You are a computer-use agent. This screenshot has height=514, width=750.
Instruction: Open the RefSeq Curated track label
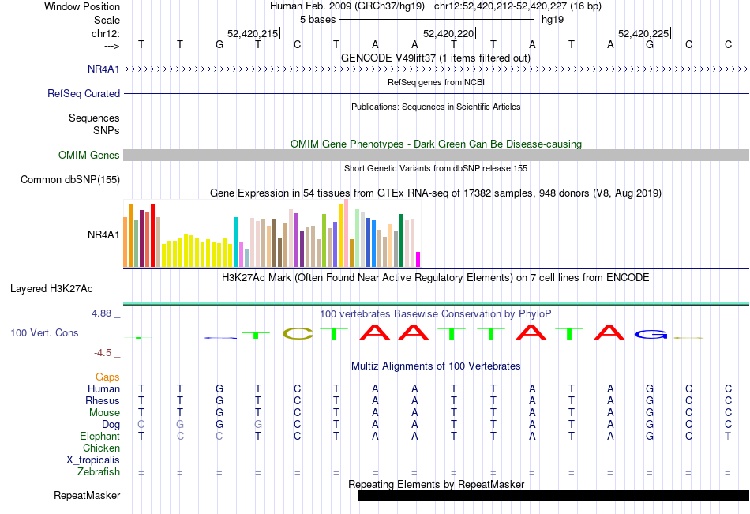click(x=83, y=93)
